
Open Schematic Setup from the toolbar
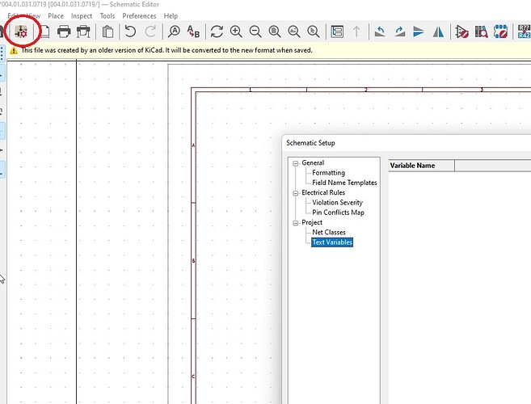[21, 32]
